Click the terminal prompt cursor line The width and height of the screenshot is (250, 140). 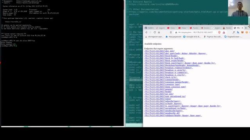[9, 46]
